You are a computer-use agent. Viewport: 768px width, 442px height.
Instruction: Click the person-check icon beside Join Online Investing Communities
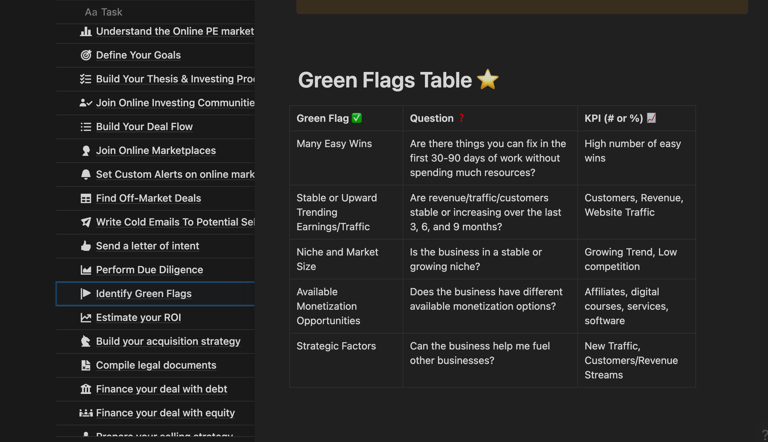tap(86, 103)
